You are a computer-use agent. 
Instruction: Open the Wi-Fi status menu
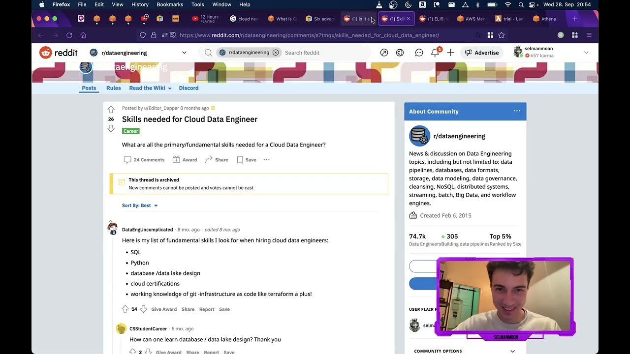508,4
